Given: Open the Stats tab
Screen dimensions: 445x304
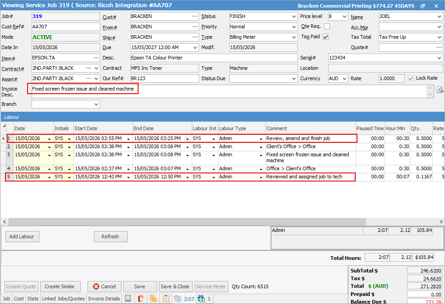Looking at the screenshot, I should tap(33, 299).
